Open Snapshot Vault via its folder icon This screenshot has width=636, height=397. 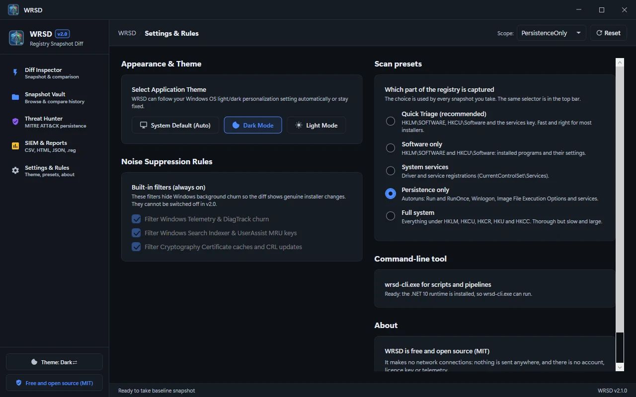15,97
